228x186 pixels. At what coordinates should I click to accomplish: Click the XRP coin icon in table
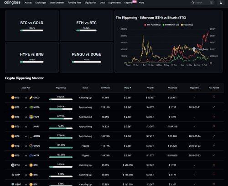coord(13,175)
